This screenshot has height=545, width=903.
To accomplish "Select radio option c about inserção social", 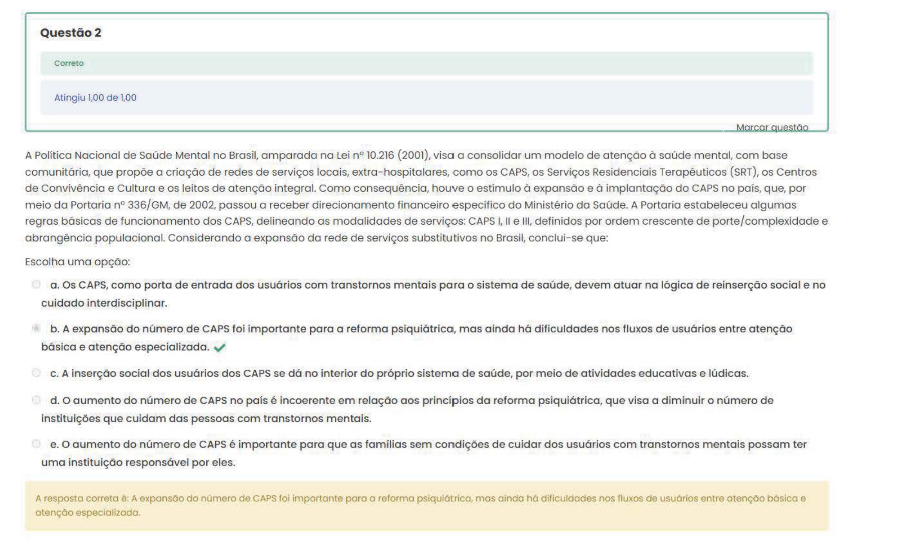I will point(37,373).
